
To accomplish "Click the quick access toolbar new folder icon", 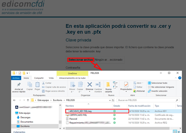I will pos(24,73).
